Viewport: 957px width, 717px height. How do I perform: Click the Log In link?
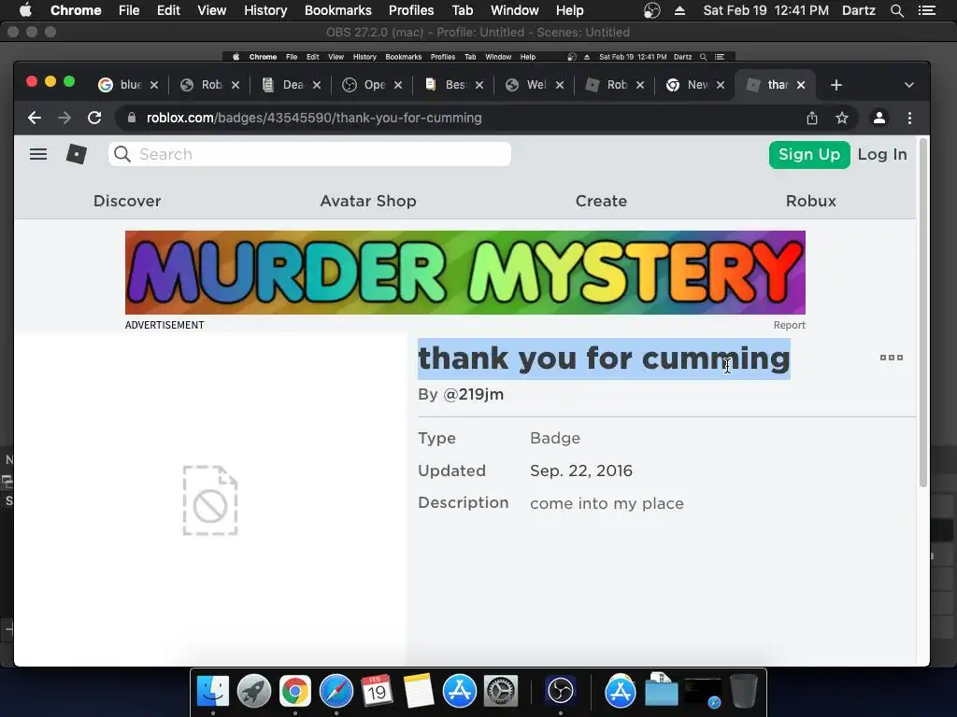882,154
